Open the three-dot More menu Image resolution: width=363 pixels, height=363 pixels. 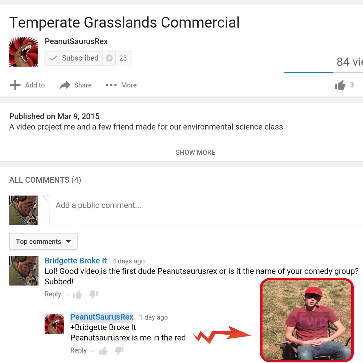(x=111, y=85)
